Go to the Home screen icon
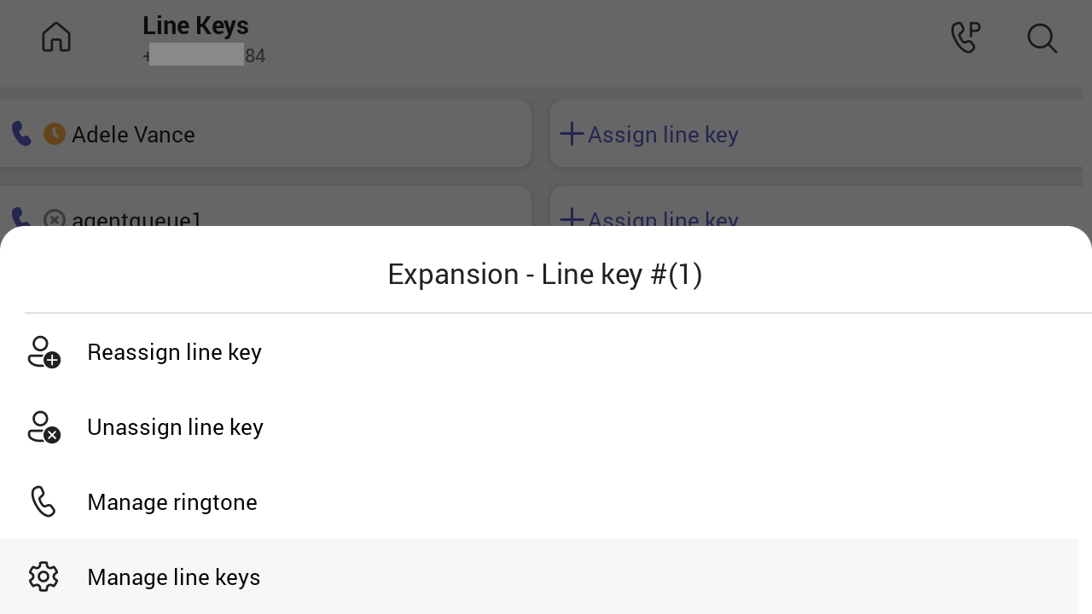The width and height of the screenshot is (1092, 614). (x=56, y=37)
